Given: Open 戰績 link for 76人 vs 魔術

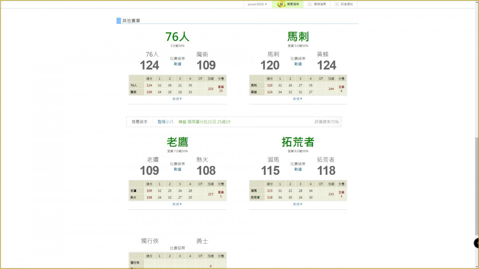Looking at the screenshot, I should click(x=177, y=64).
